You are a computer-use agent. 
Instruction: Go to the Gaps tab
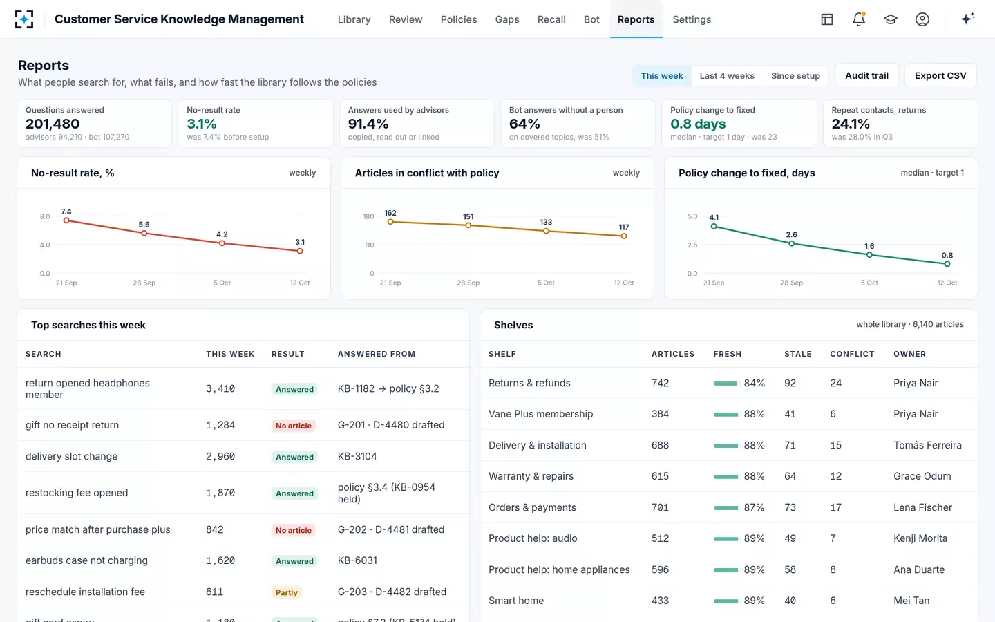click(x=507, y=19)
